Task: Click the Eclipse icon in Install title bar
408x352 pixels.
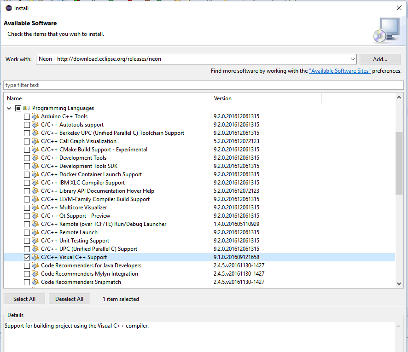Action: pyautogui.click(x=8, y=8)
